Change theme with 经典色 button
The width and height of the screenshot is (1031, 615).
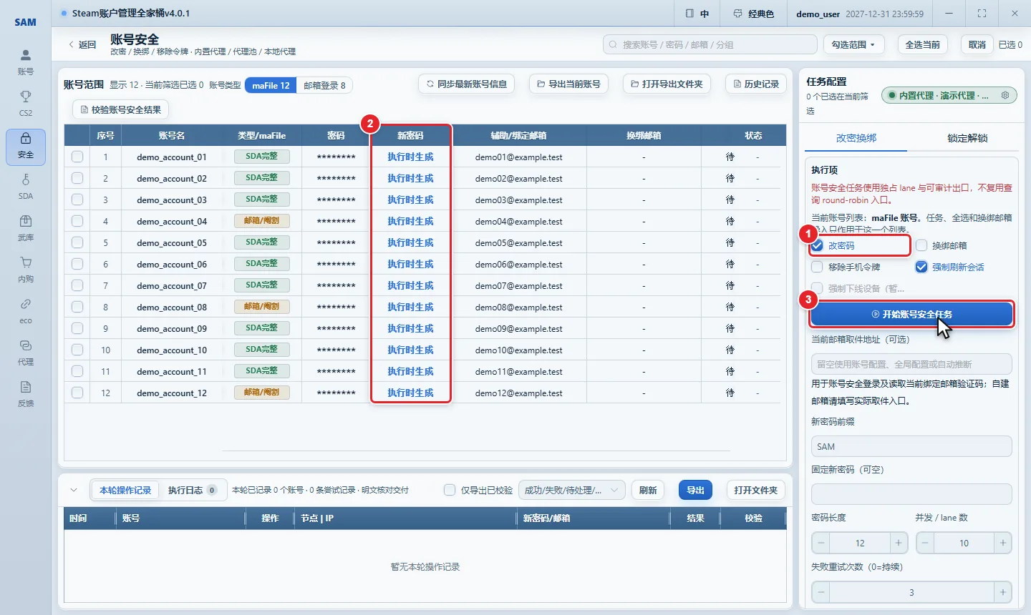click(x=753, y=14)
